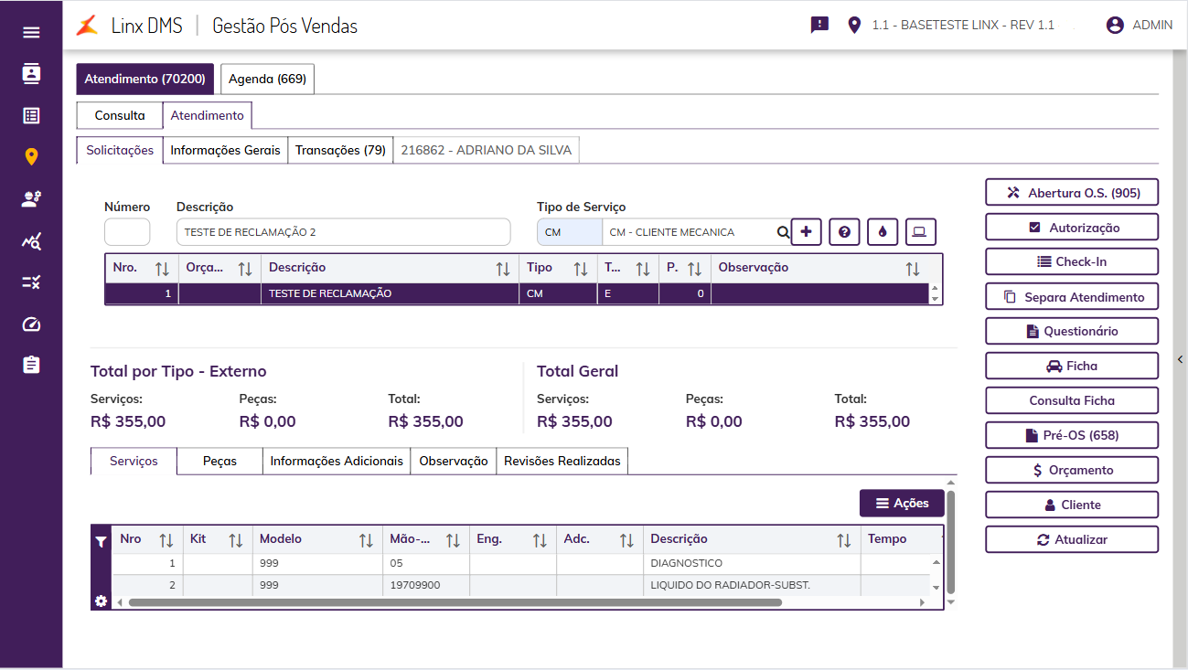Click the Abertura O.S. (905) button
The width and height of the screenshot is (1188, 670).
[1072, 193]
